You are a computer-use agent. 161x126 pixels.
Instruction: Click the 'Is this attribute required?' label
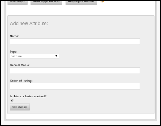[x=29, y=96]
